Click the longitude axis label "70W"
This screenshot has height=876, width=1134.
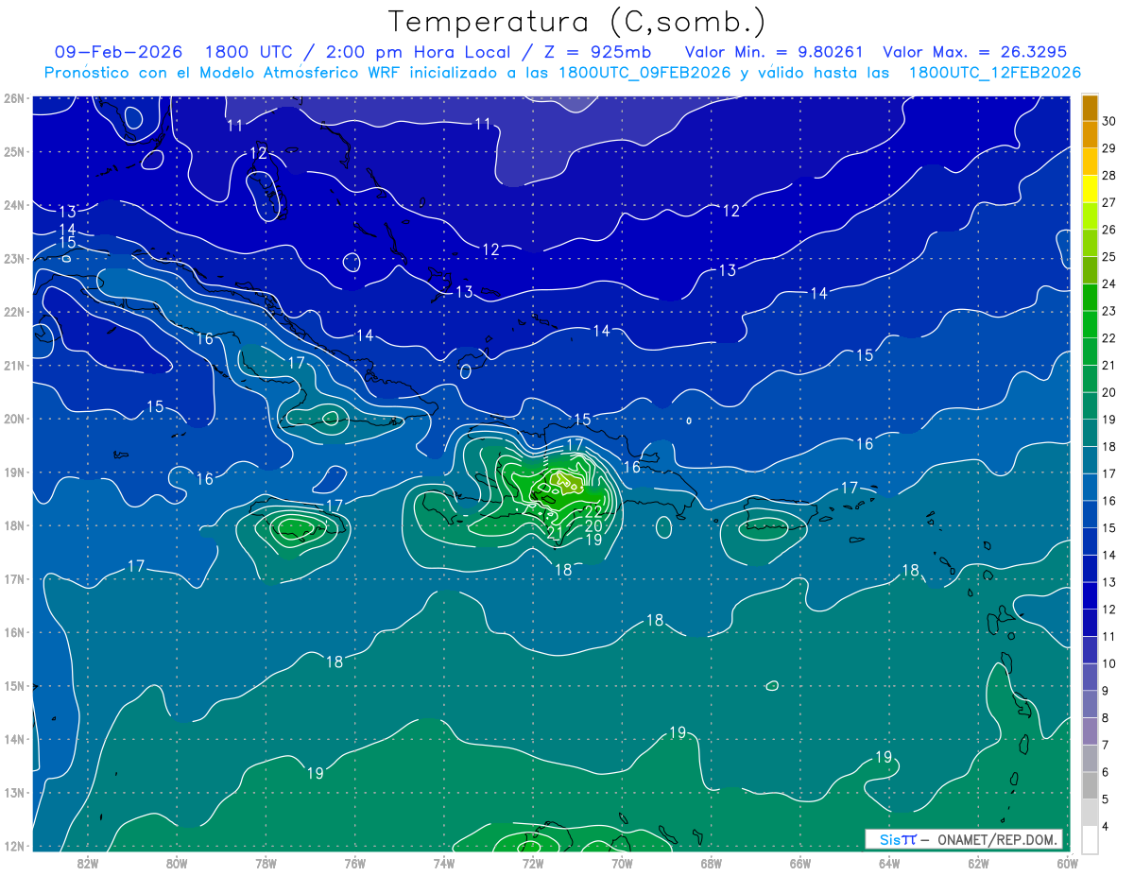click(622, 864)
